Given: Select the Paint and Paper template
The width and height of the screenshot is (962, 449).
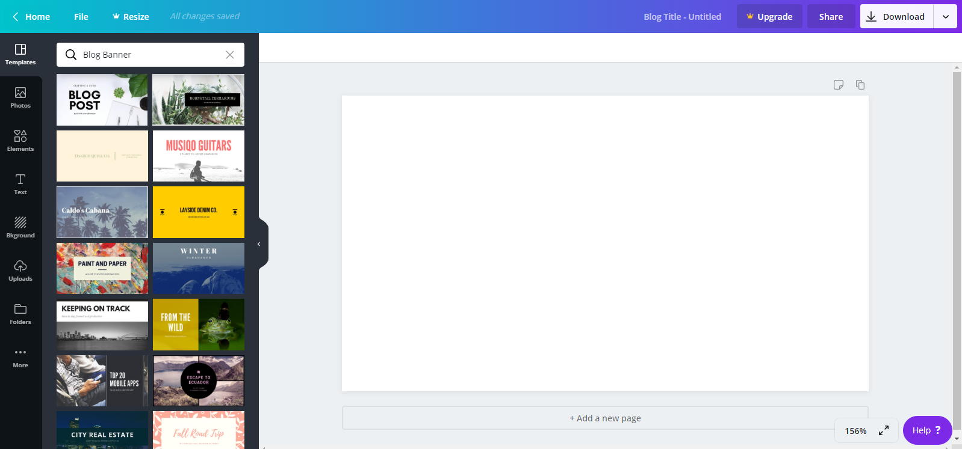Looking at the screenshot, I should (x=102, y=268).
